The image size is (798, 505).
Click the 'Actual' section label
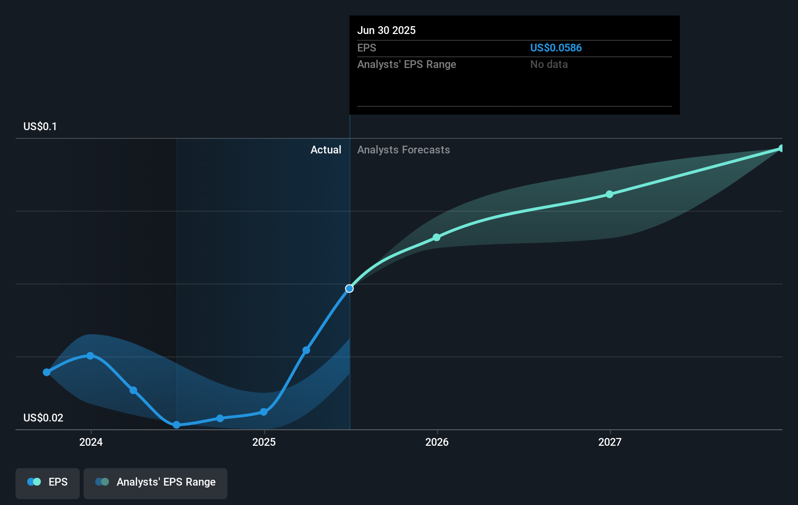tap(326, 150)
